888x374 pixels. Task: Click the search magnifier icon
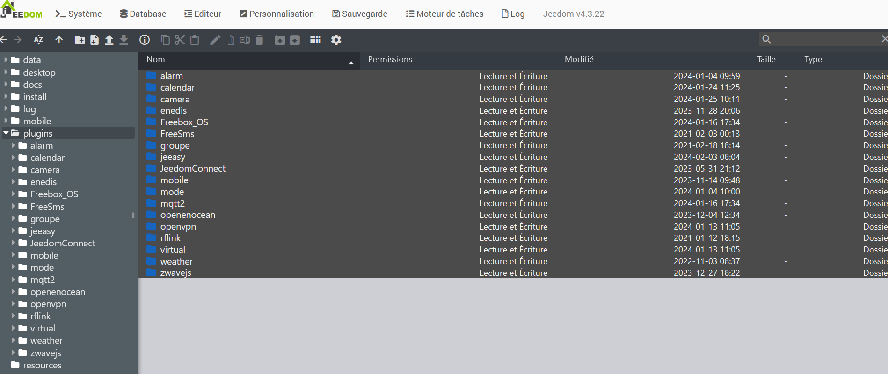coord(766,39)
